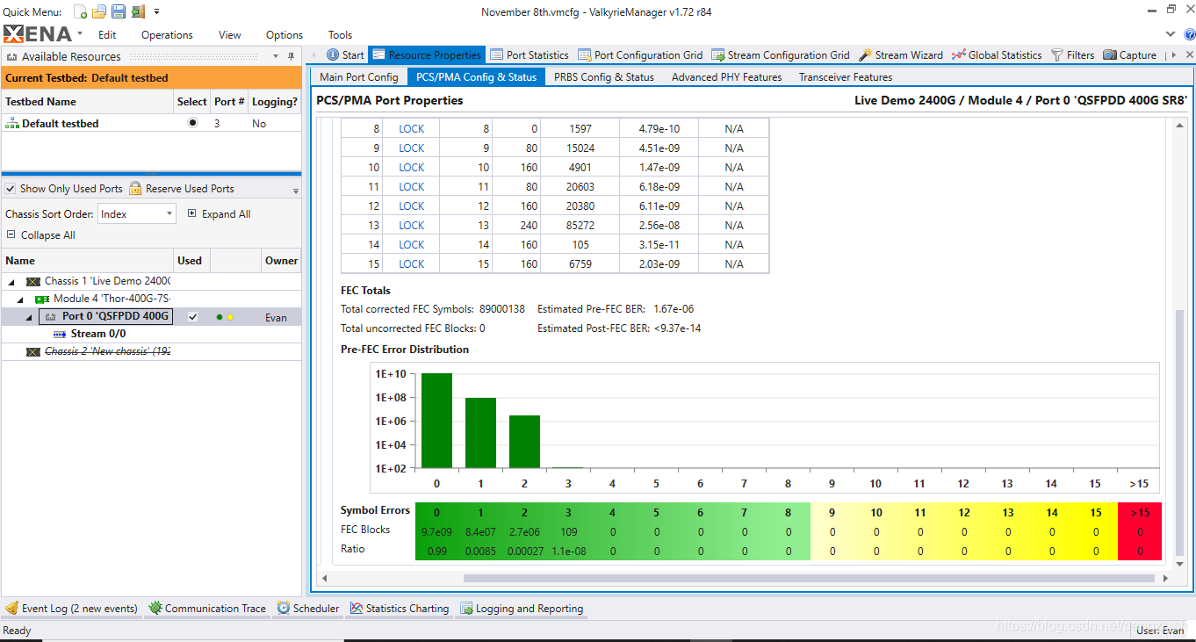Screen dimensions: 1196x642
Task: Open the resources toolbar overflow arrow
Action: (x=295, y=190)
